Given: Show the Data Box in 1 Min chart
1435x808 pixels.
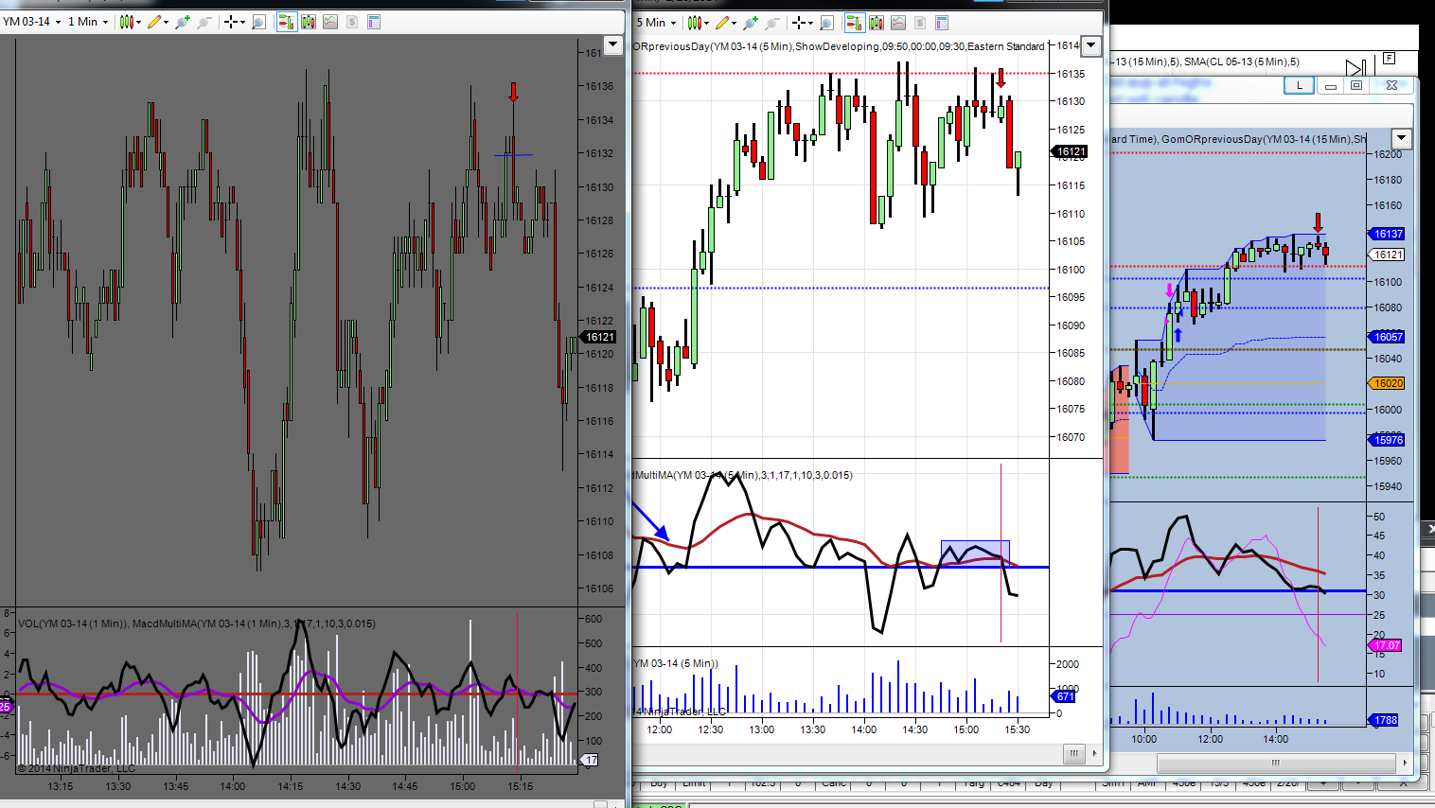Looking at the screenshot, I should tap(258, 22).
